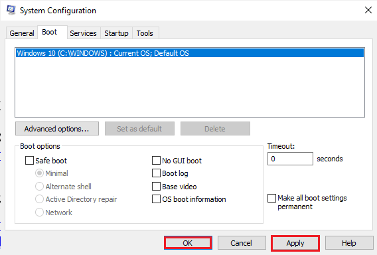Check Make all boot settings permanent
The height and width of the screenshot is (255, 377).
point(271,199)
